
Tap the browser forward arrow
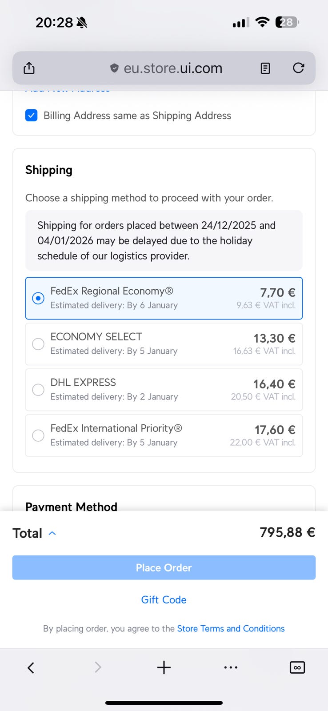click(98, 667)
